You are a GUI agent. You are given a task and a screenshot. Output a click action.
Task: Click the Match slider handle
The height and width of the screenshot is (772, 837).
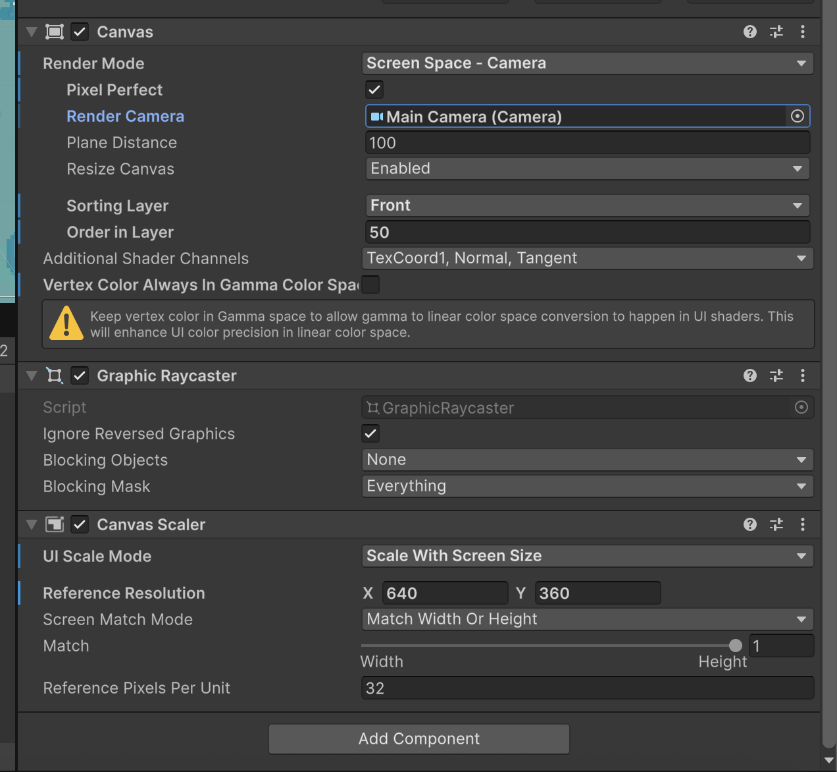point(736,646)
